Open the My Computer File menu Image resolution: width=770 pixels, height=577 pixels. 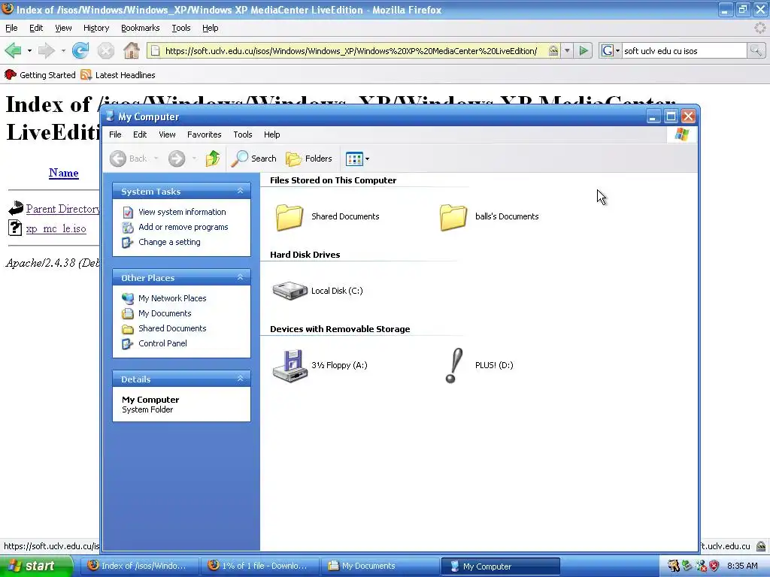click(x=115, y=134)
